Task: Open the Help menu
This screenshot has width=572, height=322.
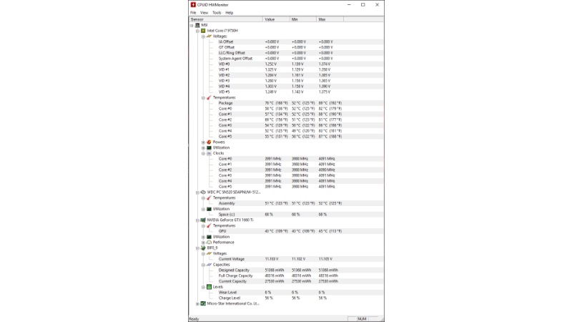Action: pos(229,13)
